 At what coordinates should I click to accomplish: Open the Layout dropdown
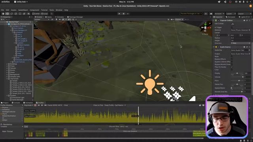point(244,14)
